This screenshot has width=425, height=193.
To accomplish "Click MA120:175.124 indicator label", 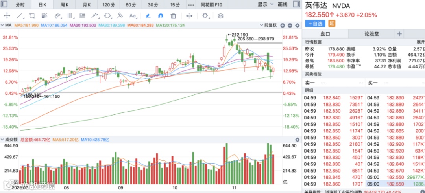I will (170, 26).
